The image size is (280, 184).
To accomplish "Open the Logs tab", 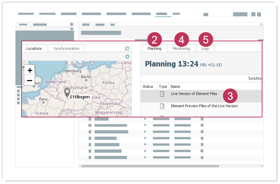I will pos(205,49).
